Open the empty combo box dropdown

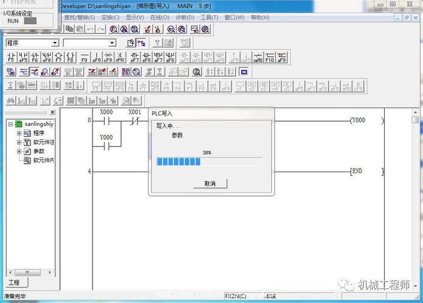coord(112,43)
